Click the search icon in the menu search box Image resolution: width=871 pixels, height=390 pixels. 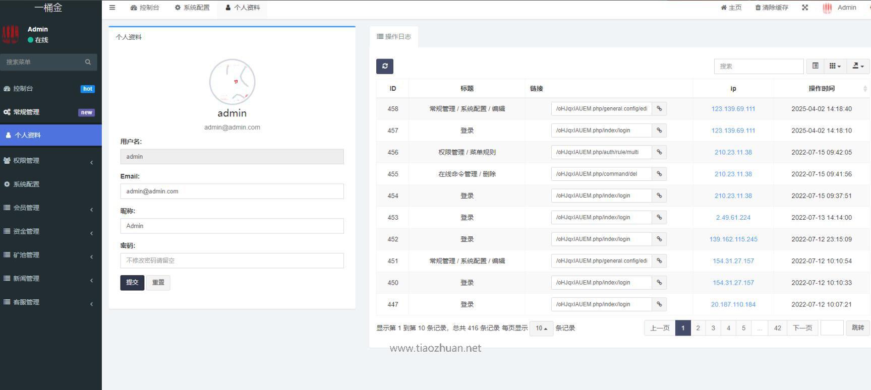pyautogui.click(x=88, y=62)
